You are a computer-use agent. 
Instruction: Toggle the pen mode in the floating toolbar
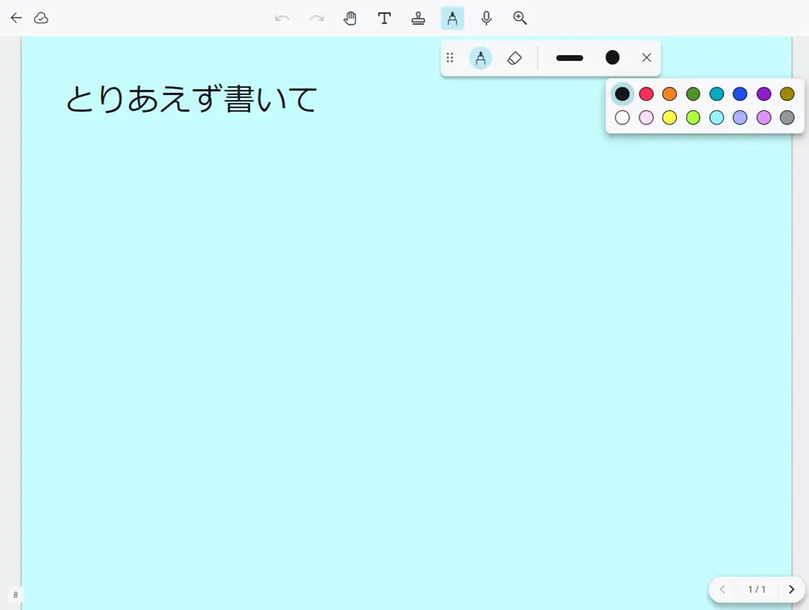(x=481, y=58)
